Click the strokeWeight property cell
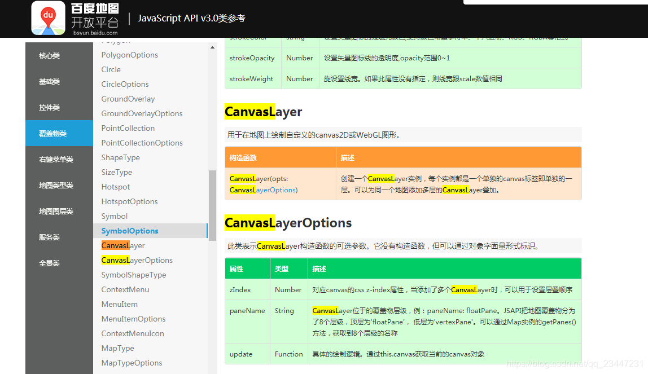Screen dimensions: 648x374 [x=253, y=78]
